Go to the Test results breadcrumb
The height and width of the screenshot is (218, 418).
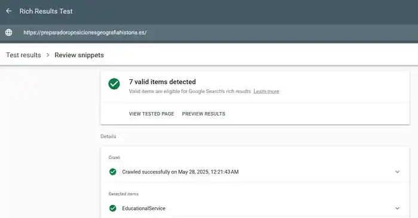coord(23,55)
